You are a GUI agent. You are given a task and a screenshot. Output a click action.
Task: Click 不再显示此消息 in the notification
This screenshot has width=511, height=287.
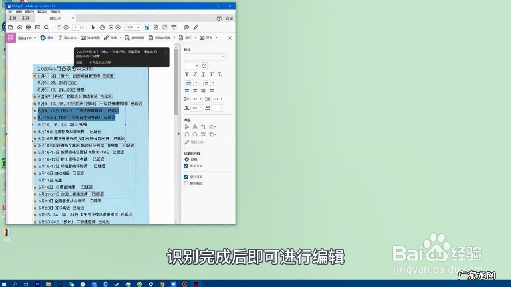pyautogui.click(x=99, y=63)
